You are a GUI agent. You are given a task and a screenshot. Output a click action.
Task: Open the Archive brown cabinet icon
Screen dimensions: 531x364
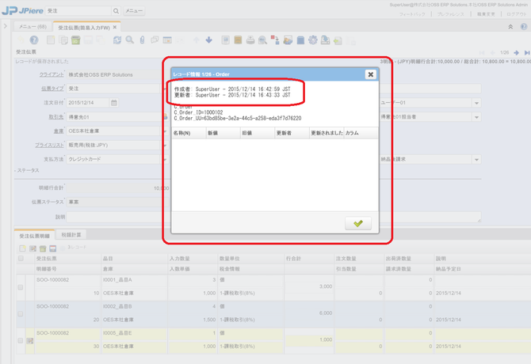(238, 40)
